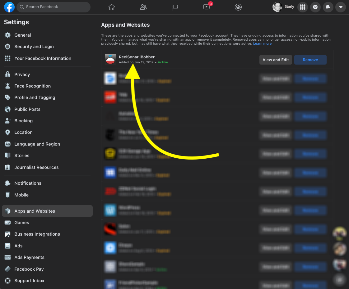Click the General gear icon
This screenshot has width=349, height=289.
click(x=7, y=35)
